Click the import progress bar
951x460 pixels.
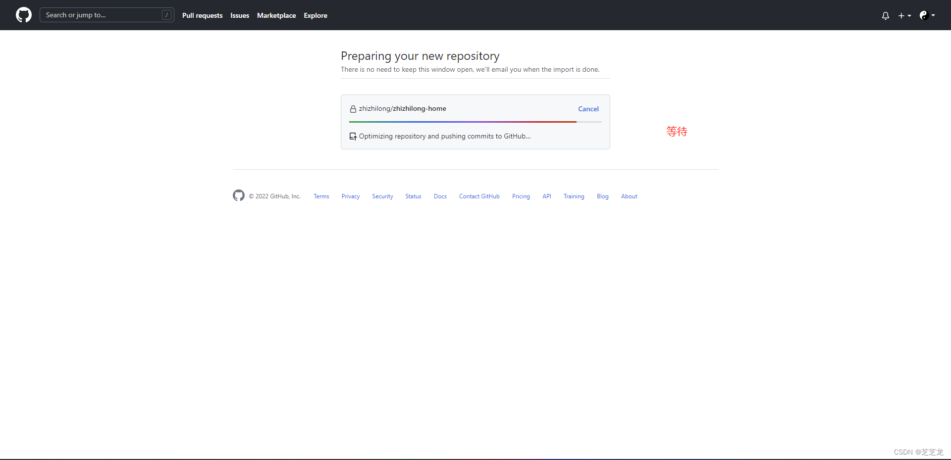click(475, 122)
